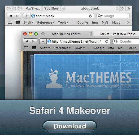Reload macthemes2.net forum page

tap(107, 41)
